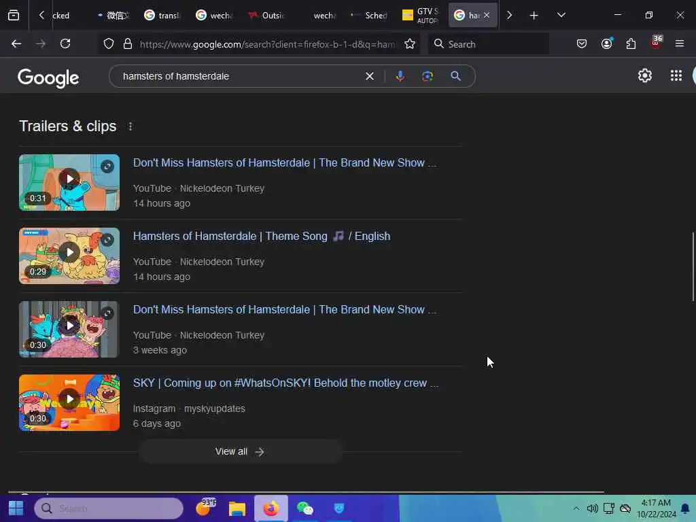Click the page vertical scrollbar thumb
Viewport: 696px width, 522px height.
693,267
